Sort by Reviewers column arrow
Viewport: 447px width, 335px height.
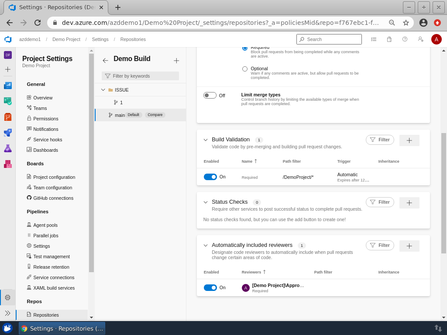(x=264, y=272)
